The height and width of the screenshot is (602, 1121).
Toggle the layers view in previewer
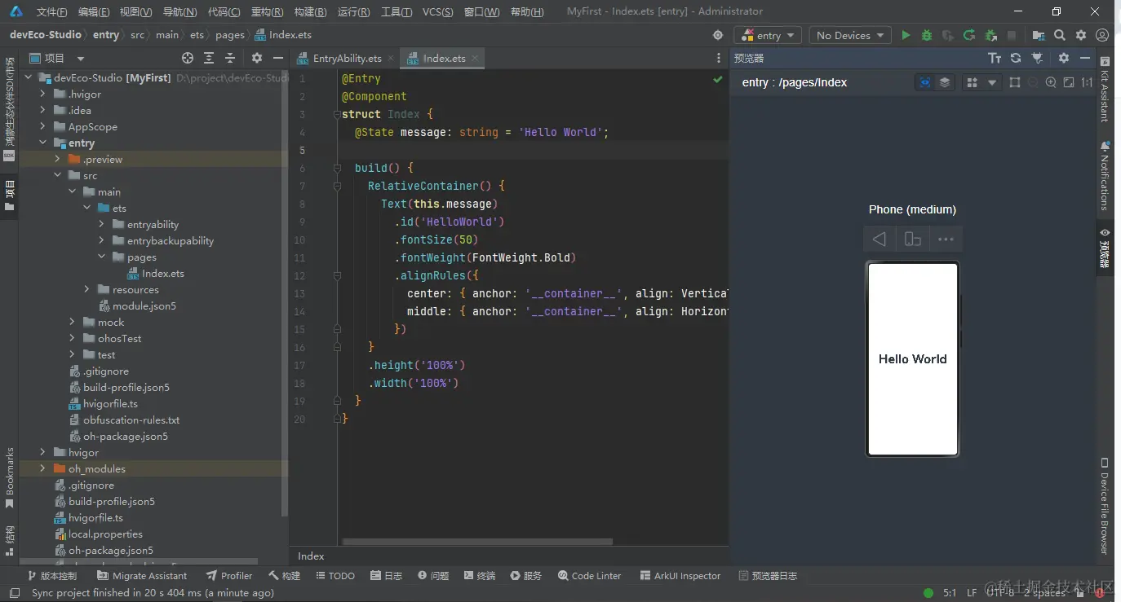(945, 82)
